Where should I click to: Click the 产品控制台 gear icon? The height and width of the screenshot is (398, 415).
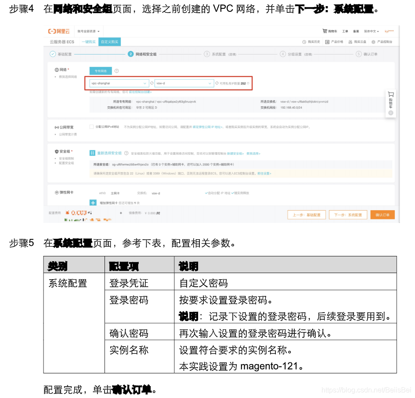[373, 42]
